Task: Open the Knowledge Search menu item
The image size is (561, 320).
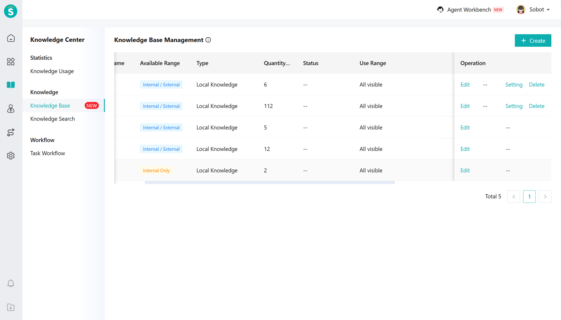Action: point(52,119)
